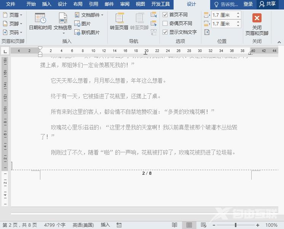Click the red 关闭页眉和页脚 icon
Image resolution: width=284 pixels, height=229 pixels.
(x=257, y=18)
